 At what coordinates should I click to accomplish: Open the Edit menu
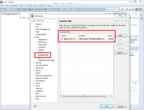(7, 6)
